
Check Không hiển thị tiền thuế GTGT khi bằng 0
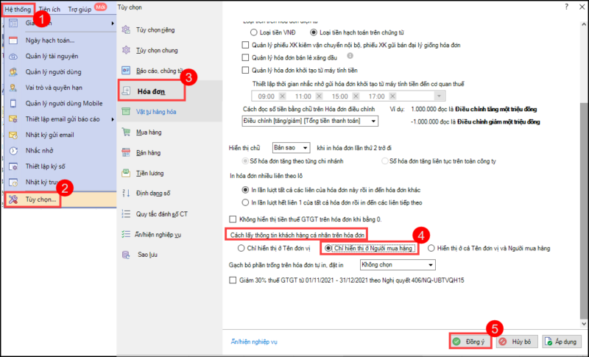pos(233,219)
